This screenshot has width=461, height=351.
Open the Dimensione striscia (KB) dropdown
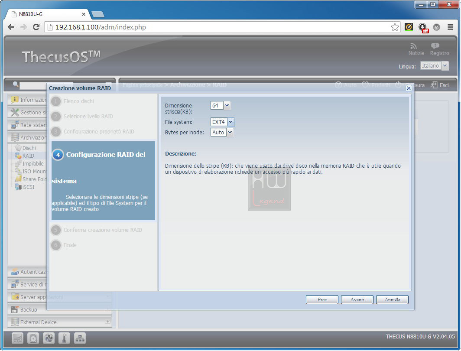coord(227,106)
